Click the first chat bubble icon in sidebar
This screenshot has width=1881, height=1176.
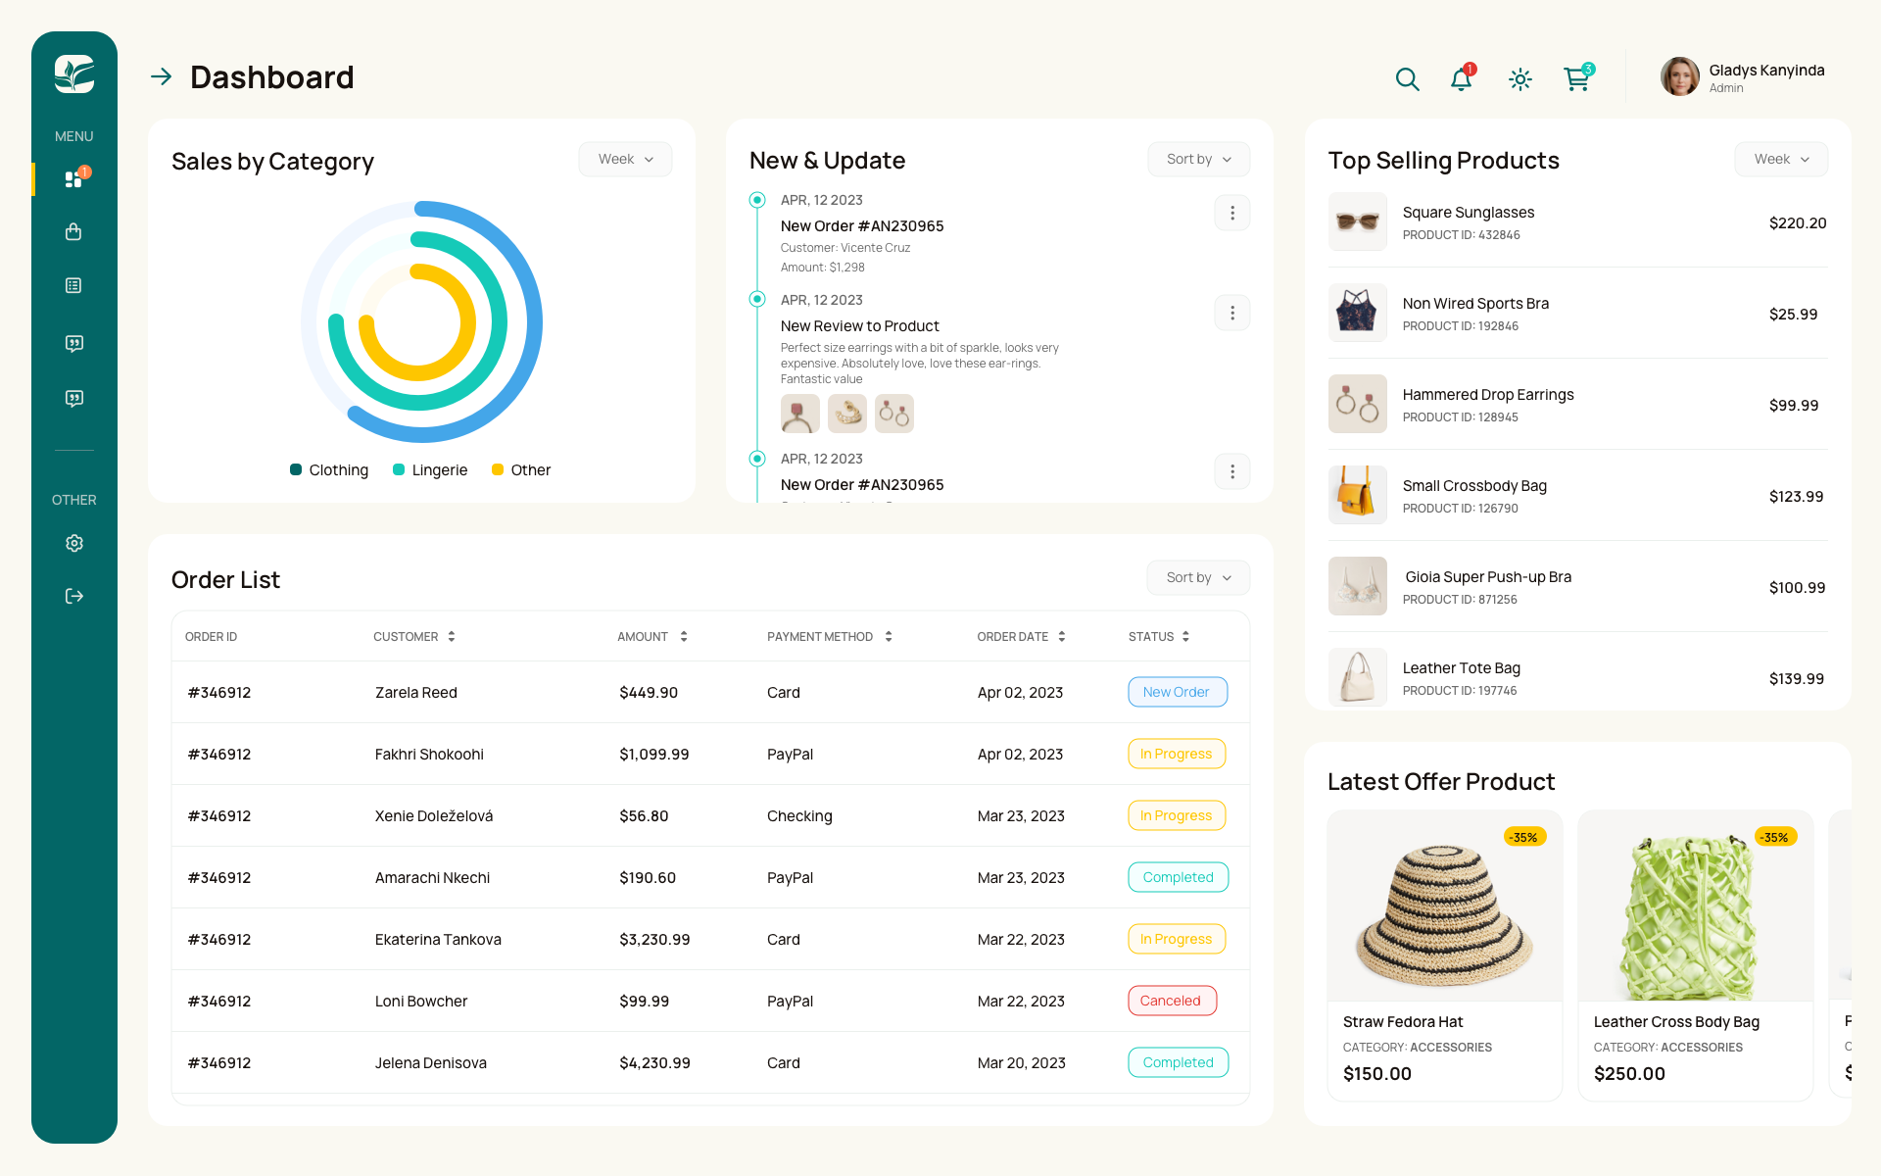click(73, 342)
